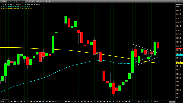The width and height of the screenshot is (183, 103).
Task: Click the link icon in the toolbar
Action: [x=41, y=1]
